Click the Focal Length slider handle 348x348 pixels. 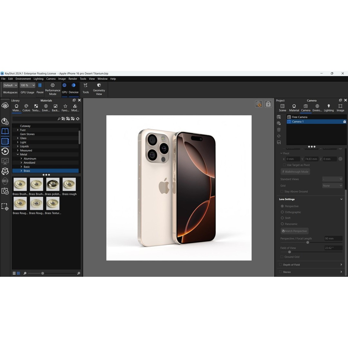tap(308, 242)
